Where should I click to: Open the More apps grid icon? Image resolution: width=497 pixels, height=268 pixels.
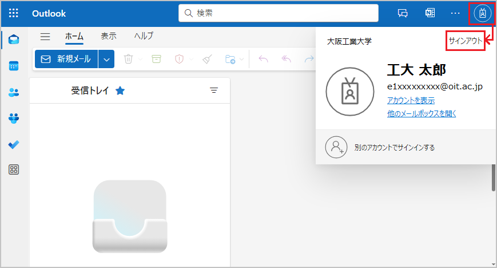click(x=14, y=170)
